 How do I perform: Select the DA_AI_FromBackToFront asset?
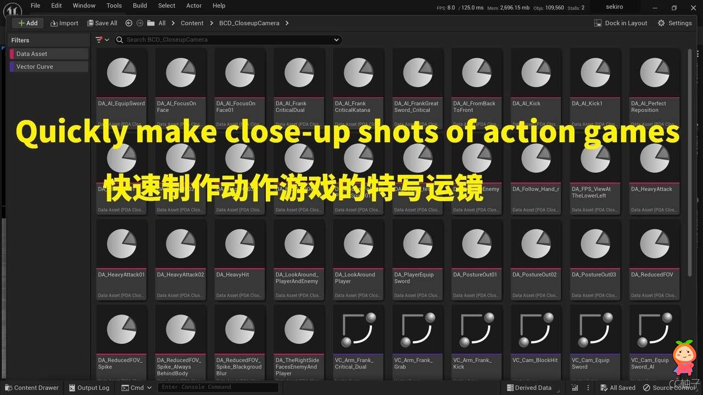tap(477, 90)
